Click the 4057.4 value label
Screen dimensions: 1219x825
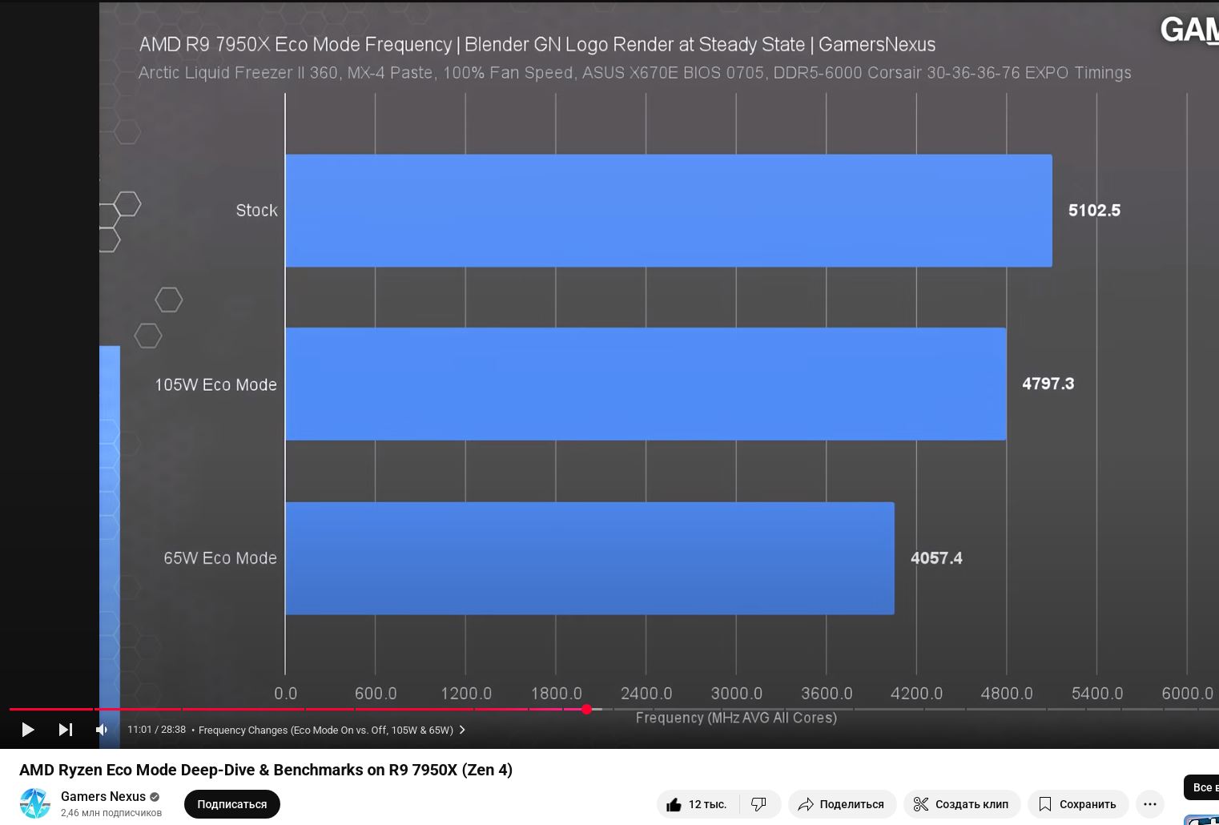(936, 558)
